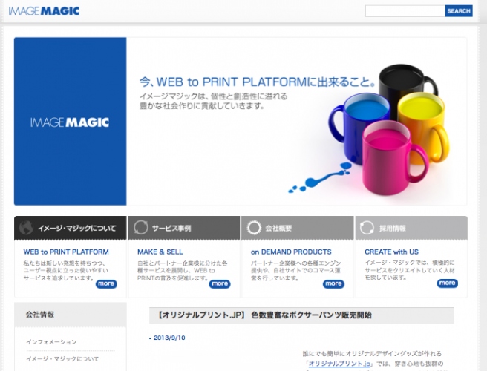487x371 pixels.
Task: Focus the search input field
Action: (x=405, y=11)
